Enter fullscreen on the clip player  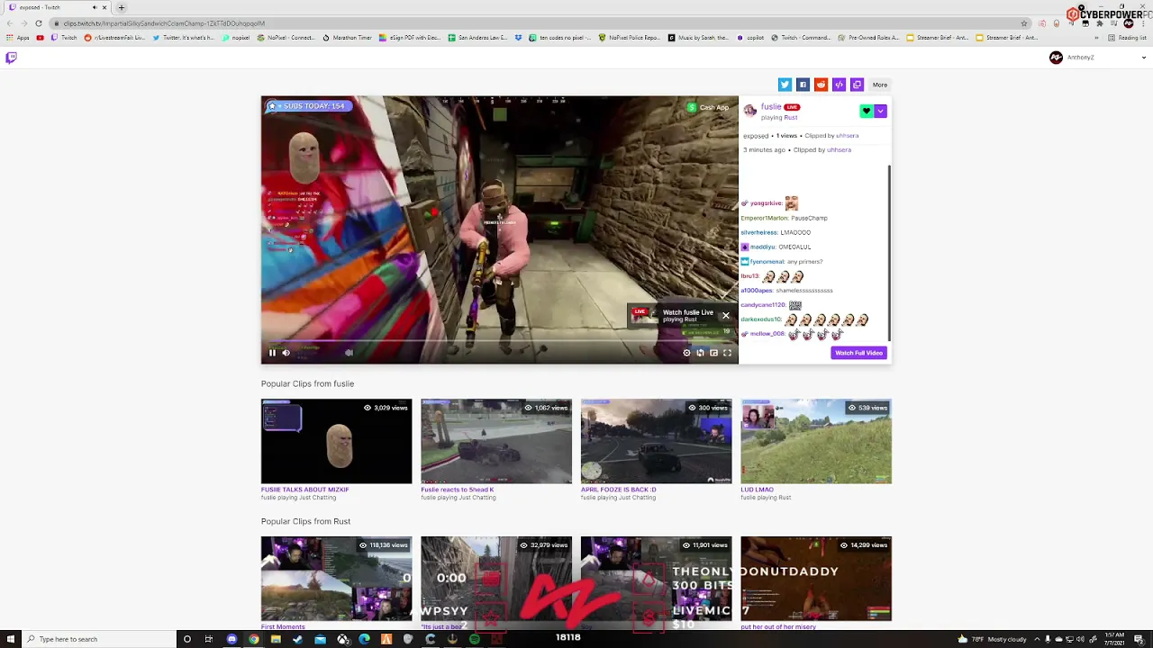click(x=727, y=353)
